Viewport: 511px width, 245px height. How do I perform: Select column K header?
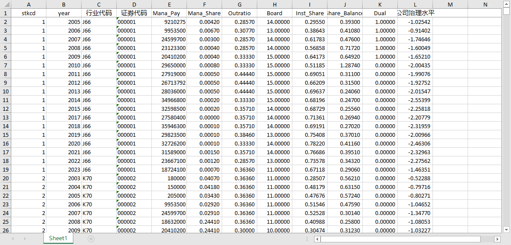tap(380, 4)
